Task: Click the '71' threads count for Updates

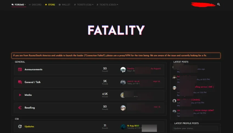Action: click(105, 126)
